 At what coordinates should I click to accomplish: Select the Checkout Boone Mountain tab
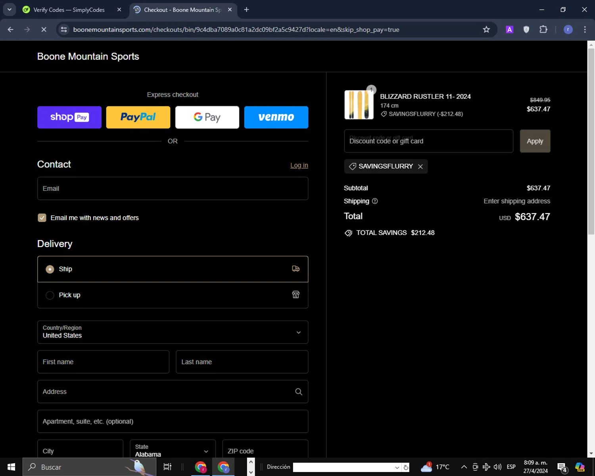[x=183, y=10]
